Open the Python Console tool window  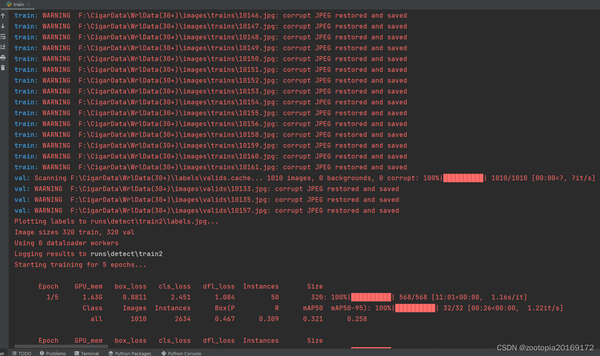point(181,353)
